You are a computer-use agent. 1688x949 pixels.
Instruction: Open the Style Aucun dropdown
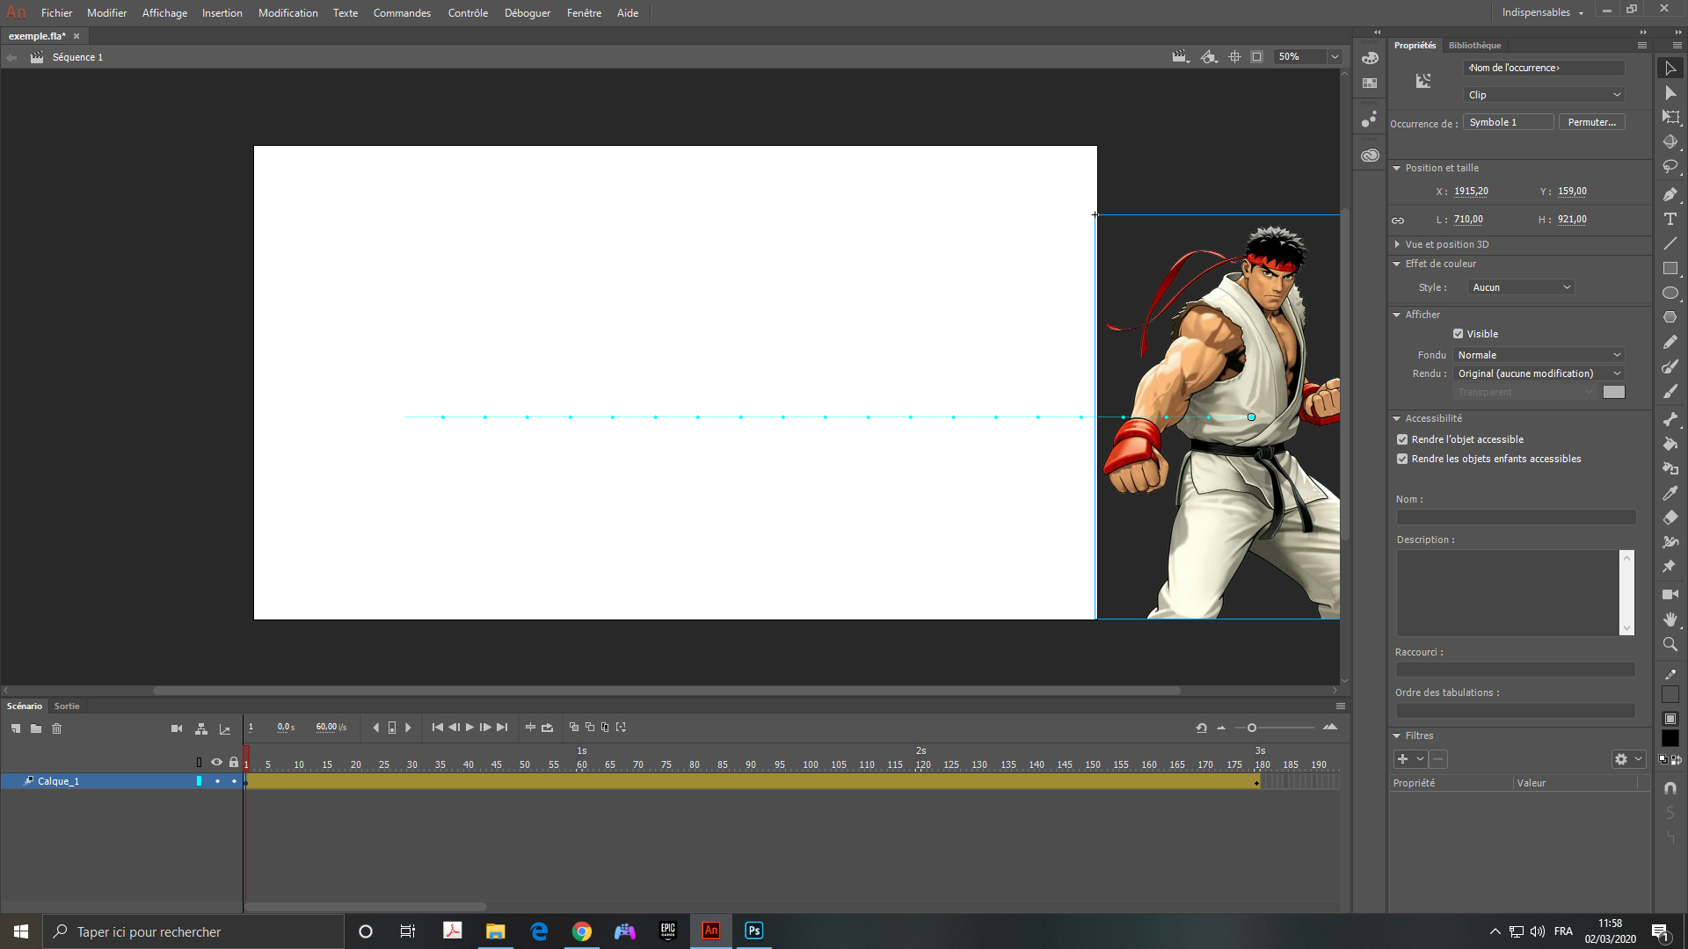coord(1521,287)
